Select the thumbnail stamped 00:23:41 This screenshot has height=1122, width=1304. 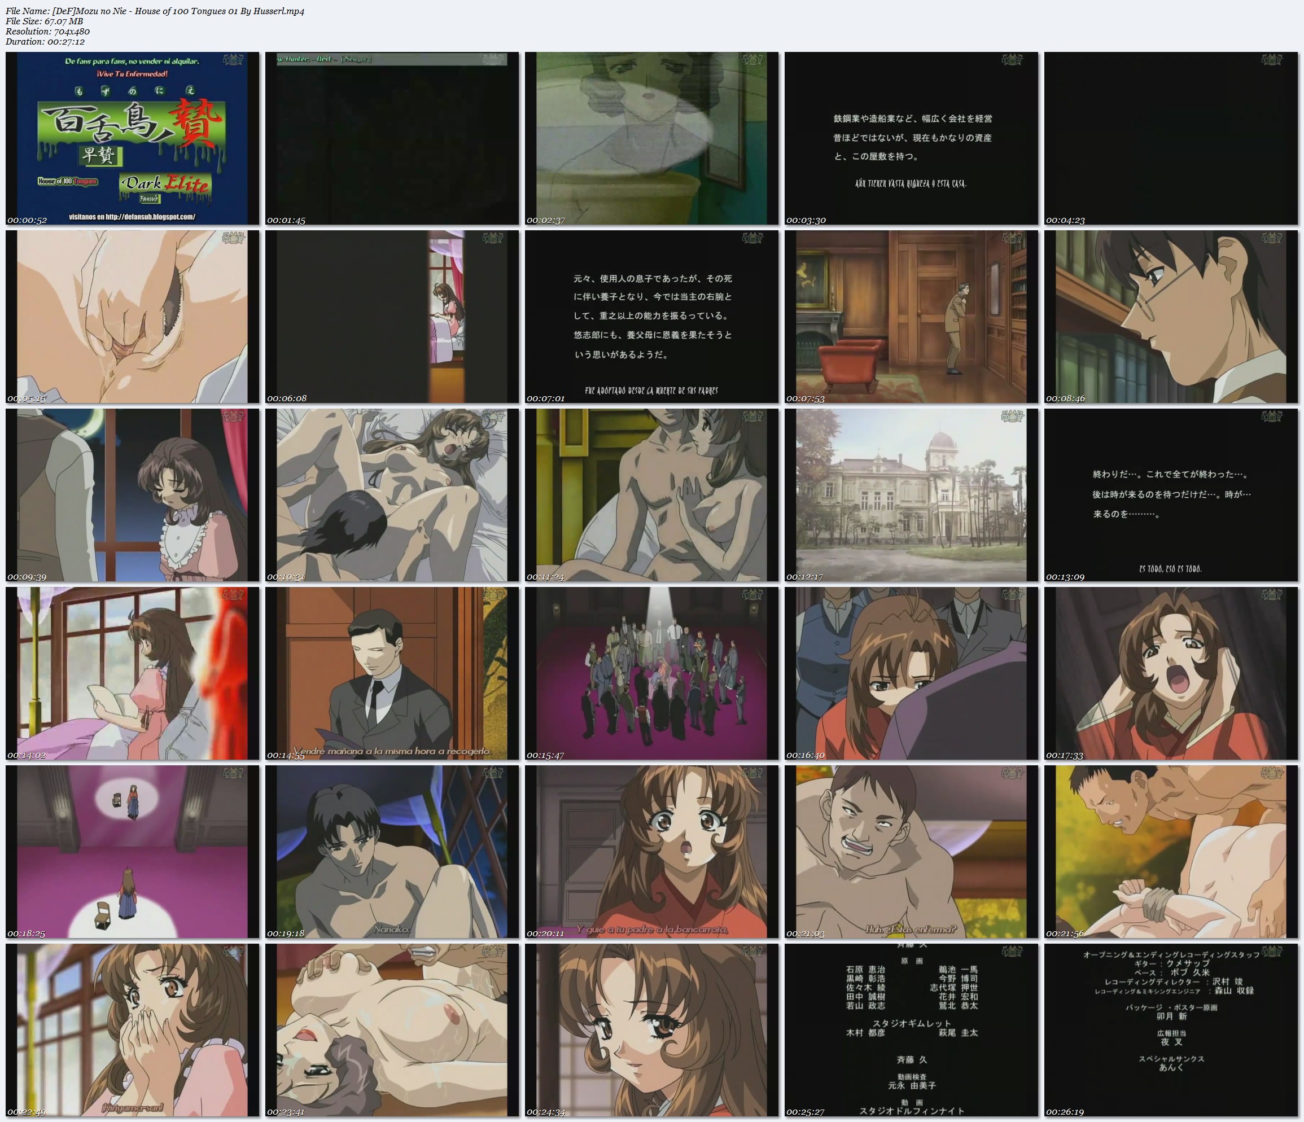tap(392, 1030)
